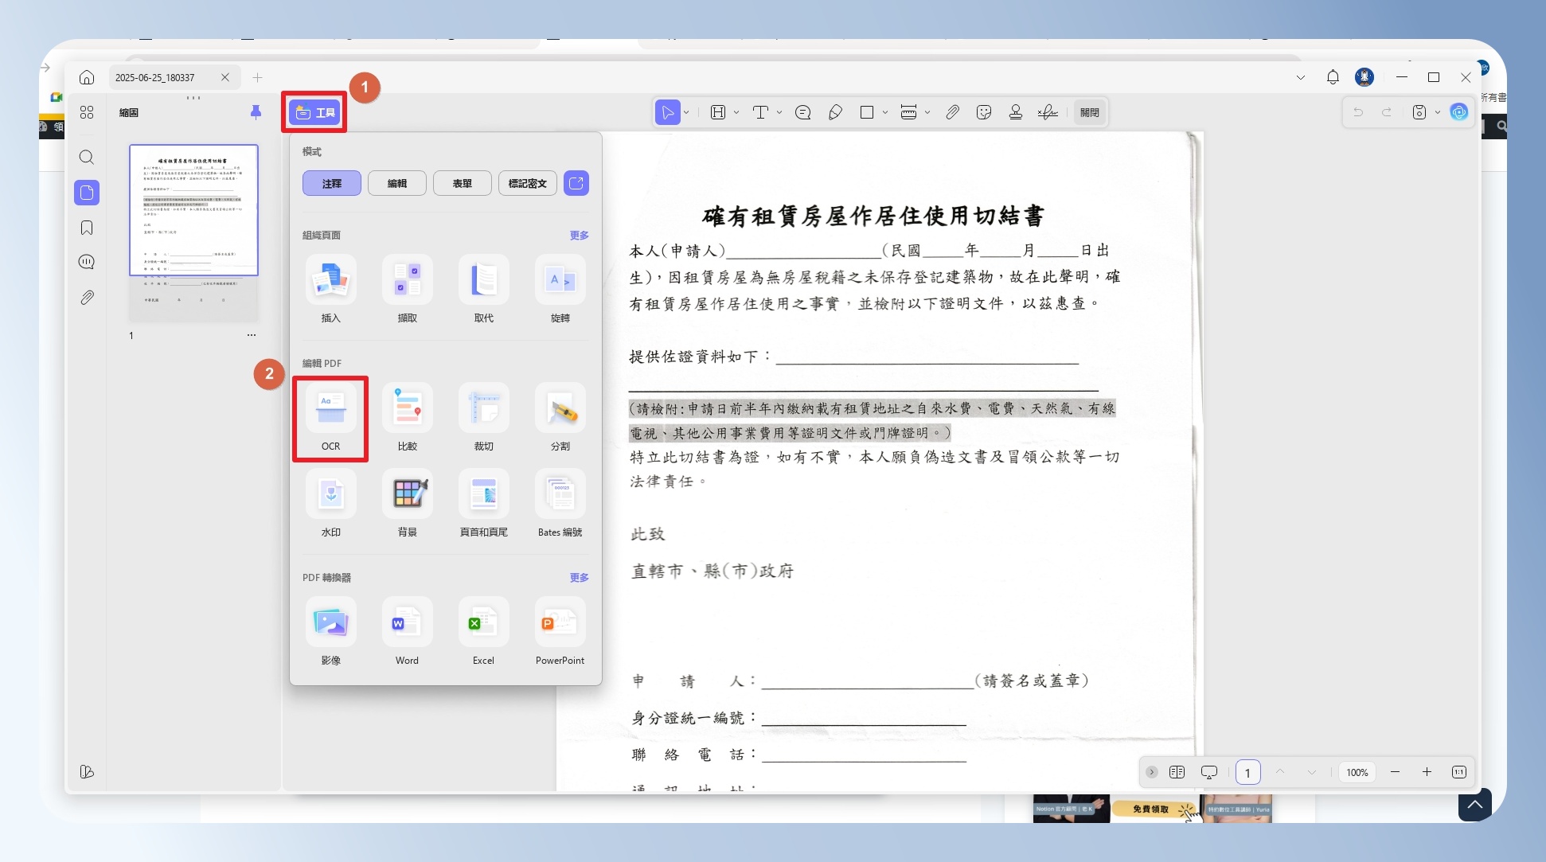Screen dimensions: 1546x862
Task: Expand the T text tool dropdown arrow
Action: [779, 112]
